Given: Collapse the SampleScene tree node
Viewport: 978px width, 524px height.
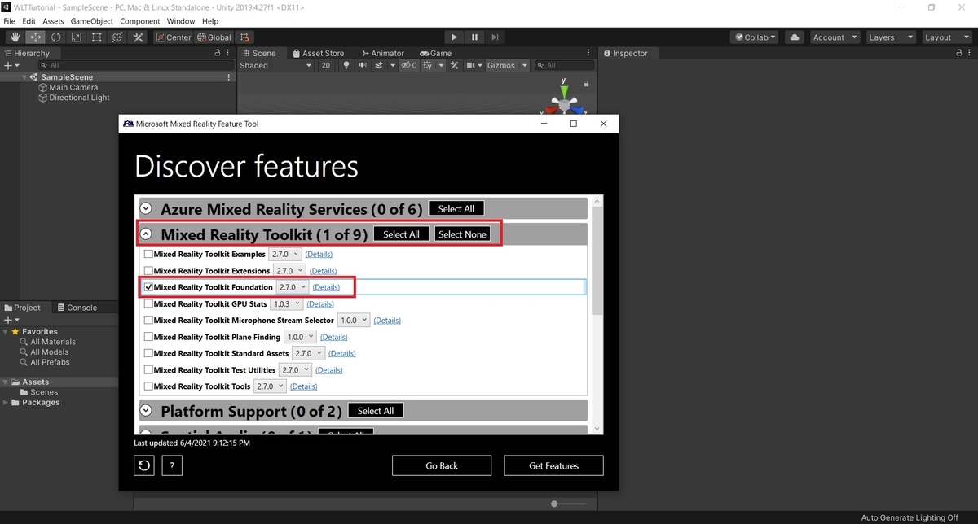Looking at the screenshot, I should [x=25, y=77].
